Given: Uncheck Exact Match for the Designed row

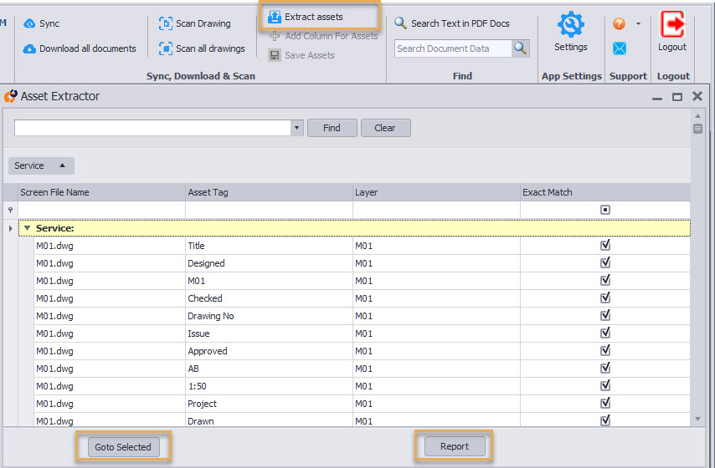Looking at the screenshot, I should coord(605,262).
